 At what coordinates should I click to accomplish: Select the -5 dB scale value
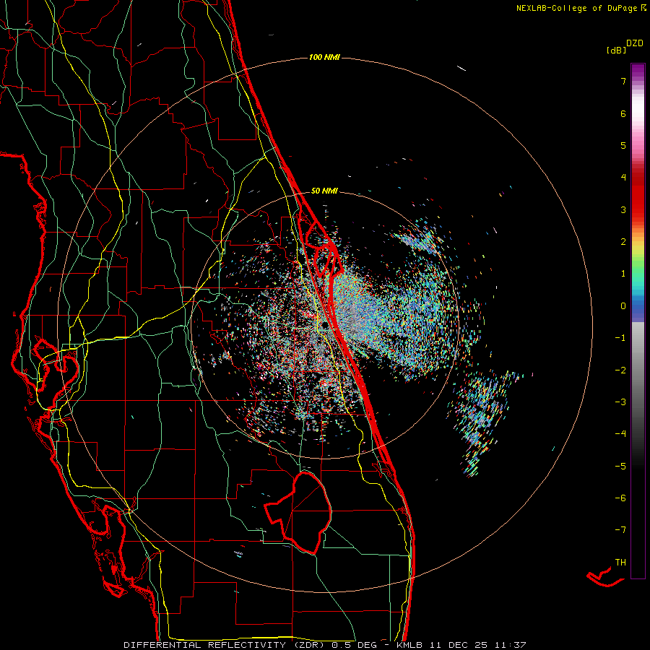point(620,466)
